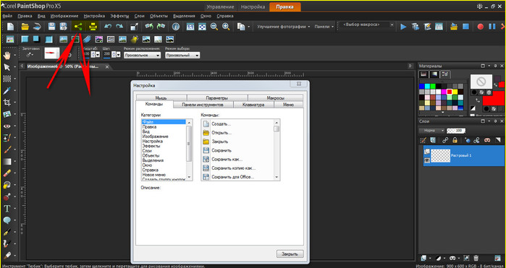Open the Файл menu
The width and height of the screenshot is (506, 268).
(x=7, y=16)
